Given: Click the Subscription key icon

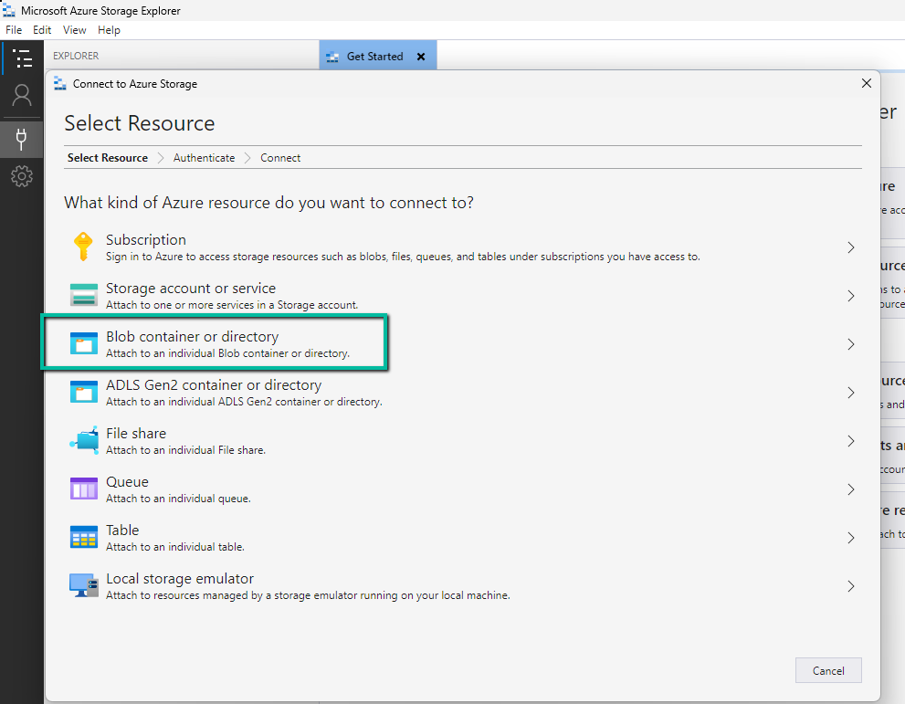Looking at the screenshot, I should coord(83,247).
